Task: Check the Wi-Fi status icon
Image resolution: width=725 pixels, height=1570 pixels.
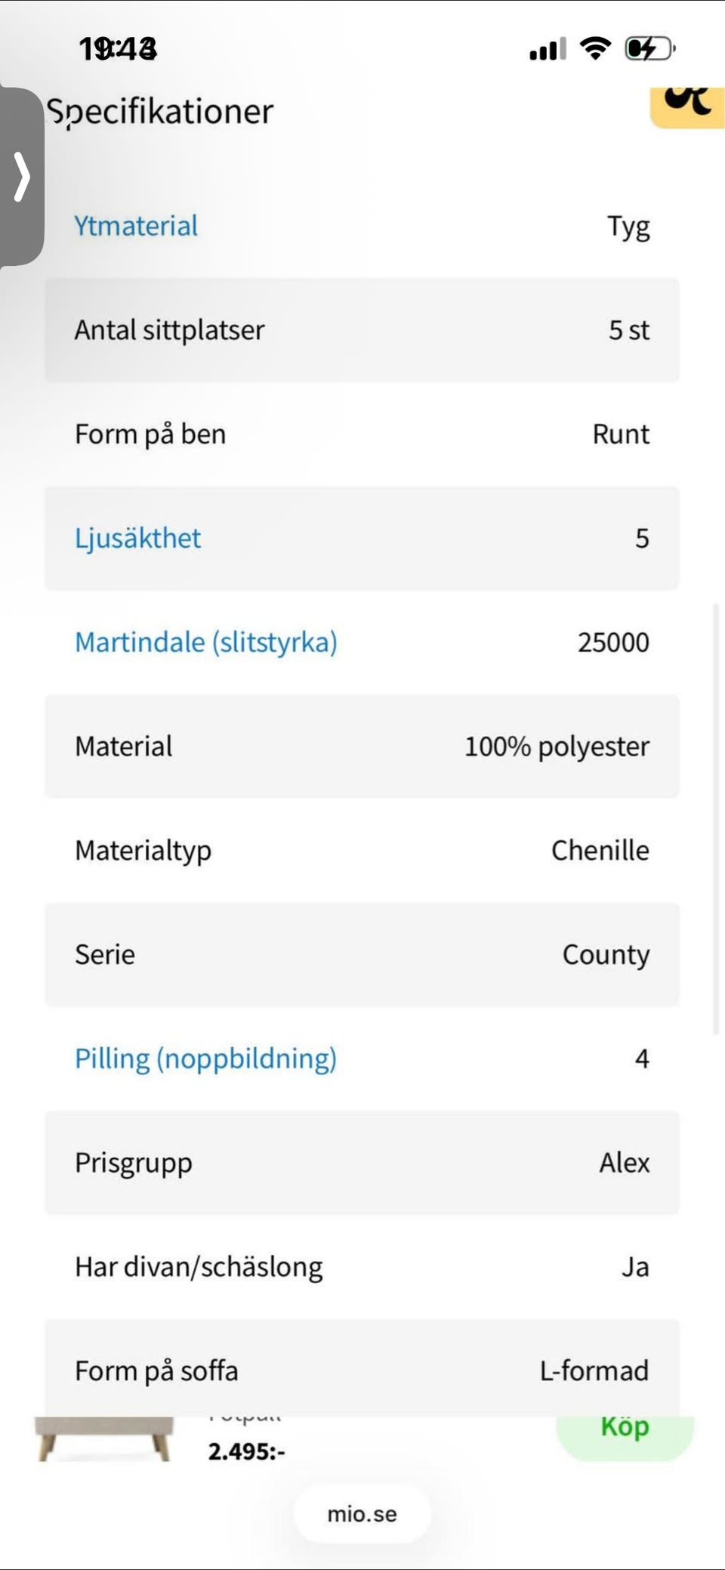Action: [595, 48]
